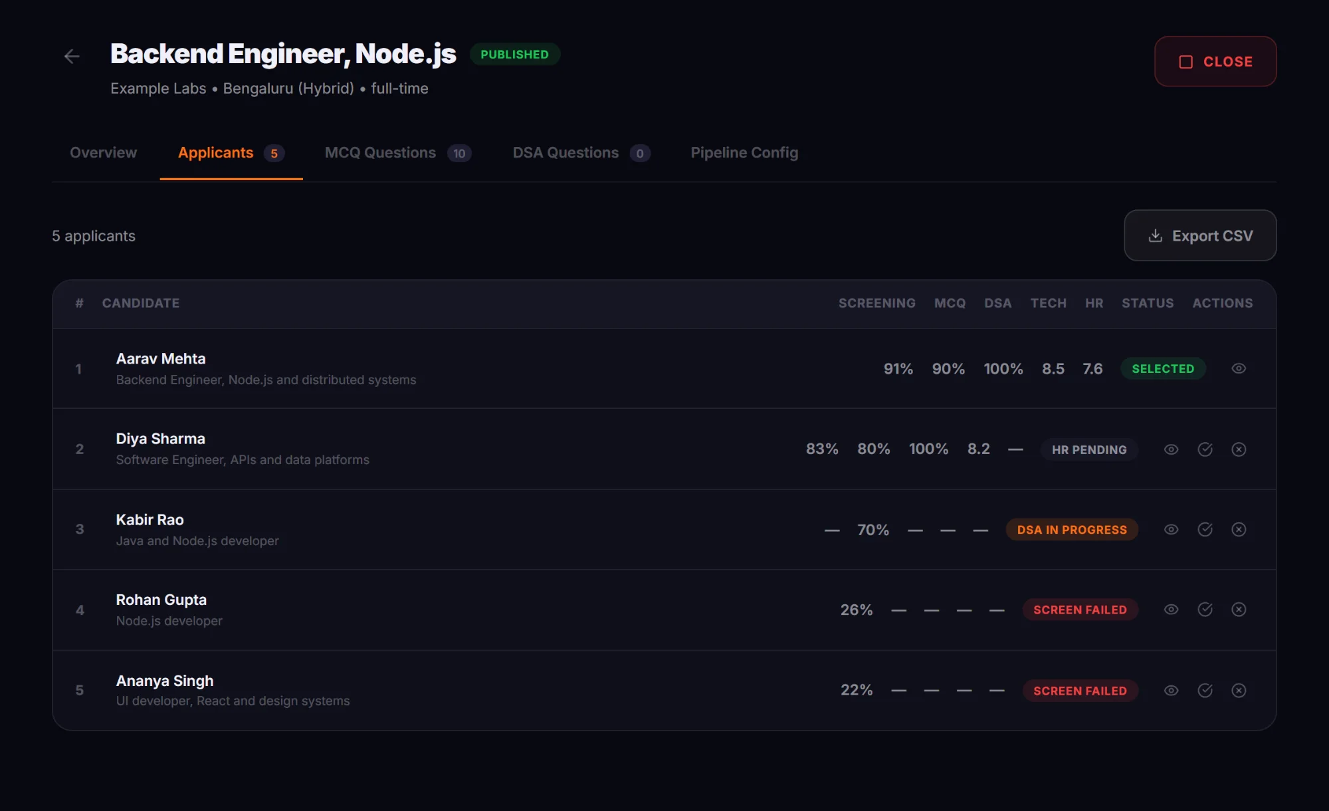View Aarav Mehta's details with eye icon
The height and width of the screenshot is (811, 1329).
click(1239, 368)
